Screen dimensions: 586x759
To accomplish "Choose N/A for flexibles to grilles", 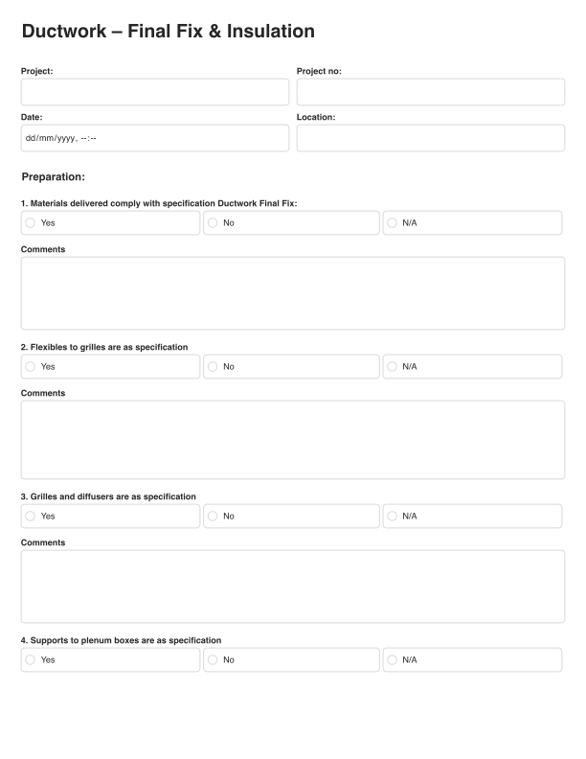I will click(393, 366).
